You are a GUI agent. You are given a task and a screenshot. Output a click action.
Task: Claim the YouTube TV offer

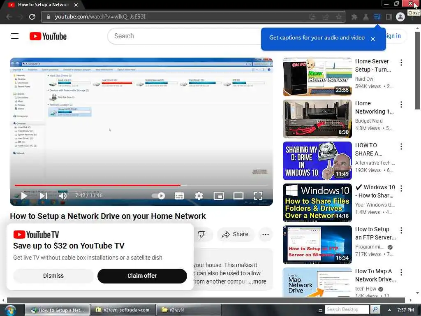click(x=142, y=276)
